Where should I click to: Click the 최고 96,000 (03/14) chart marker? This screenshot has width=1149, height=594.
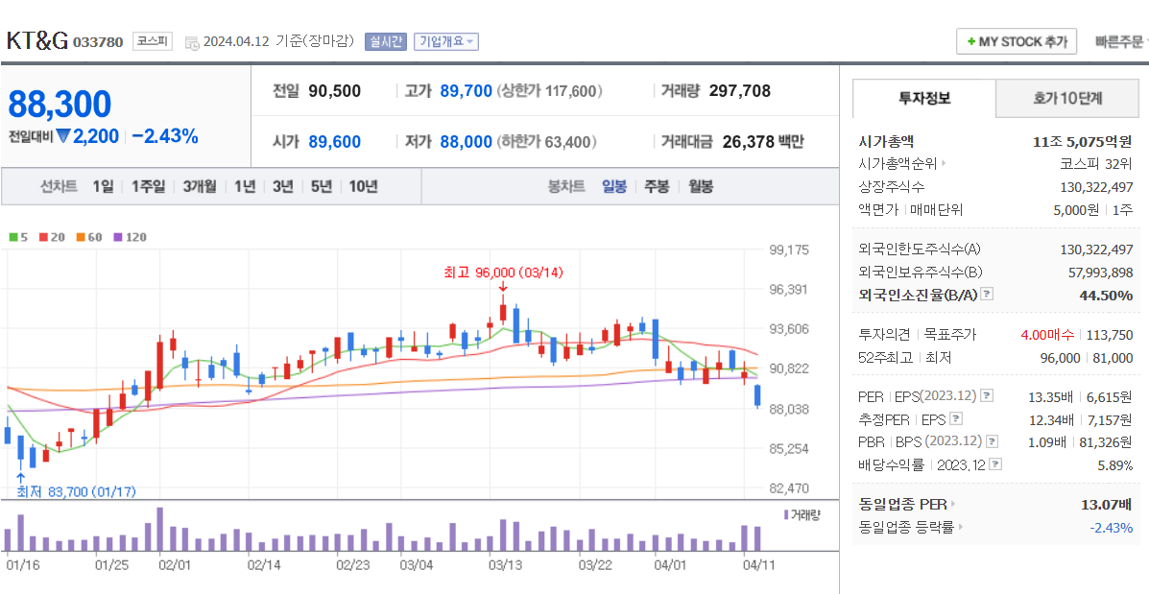[503, 273]
